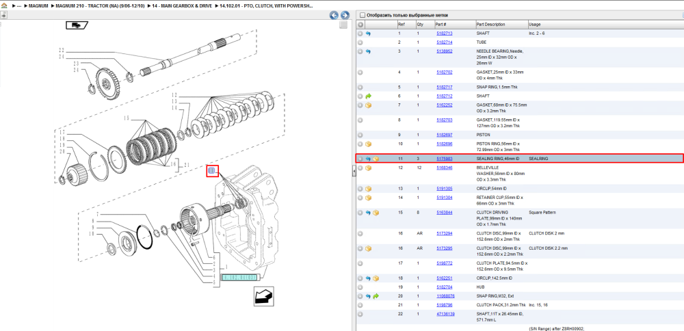Click package box icon on ref 10 row
684x331 pixels.
point(368,144)
